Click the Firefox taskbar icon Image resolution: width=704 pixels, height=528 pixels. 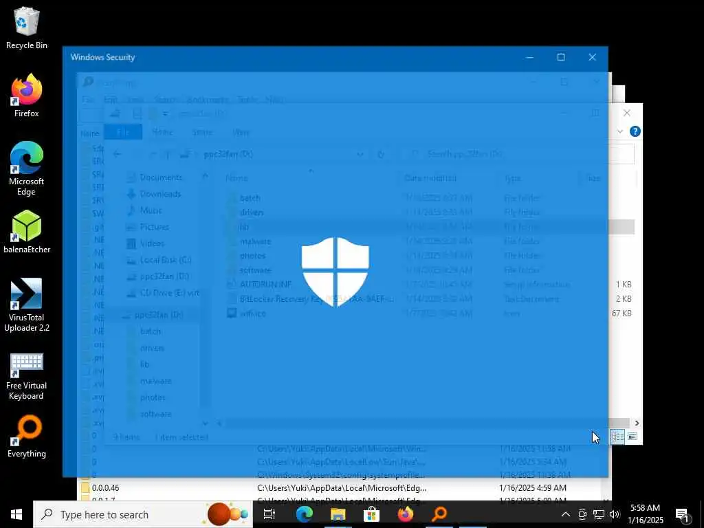[x=406, y=514]
